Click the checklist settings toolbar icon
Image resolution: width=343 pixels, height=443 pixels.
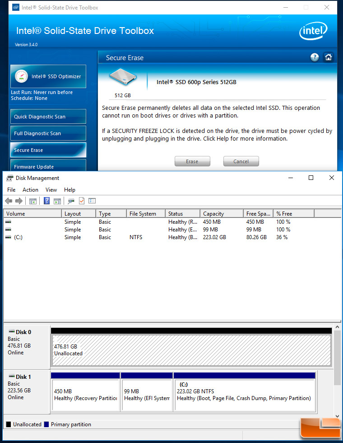[x=92, y=201]
